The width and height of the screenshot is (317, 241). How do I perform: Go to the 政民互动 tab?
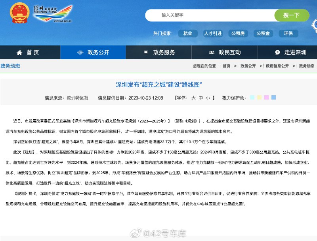[224, 53]
